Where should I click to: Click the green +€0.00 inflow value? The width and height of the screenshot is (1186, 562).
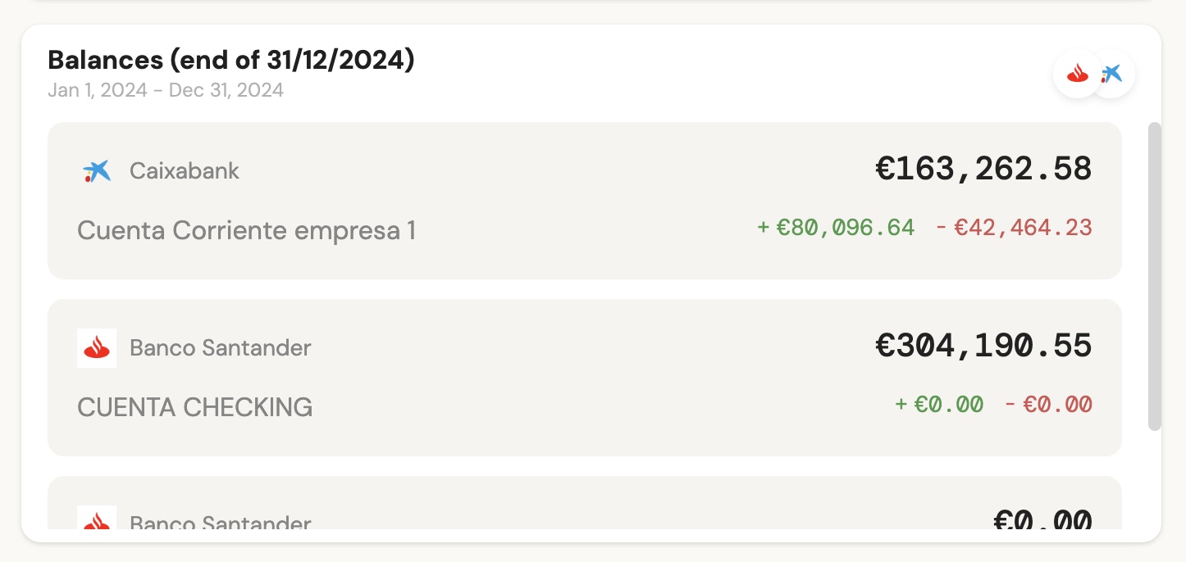tap(939, 404)
